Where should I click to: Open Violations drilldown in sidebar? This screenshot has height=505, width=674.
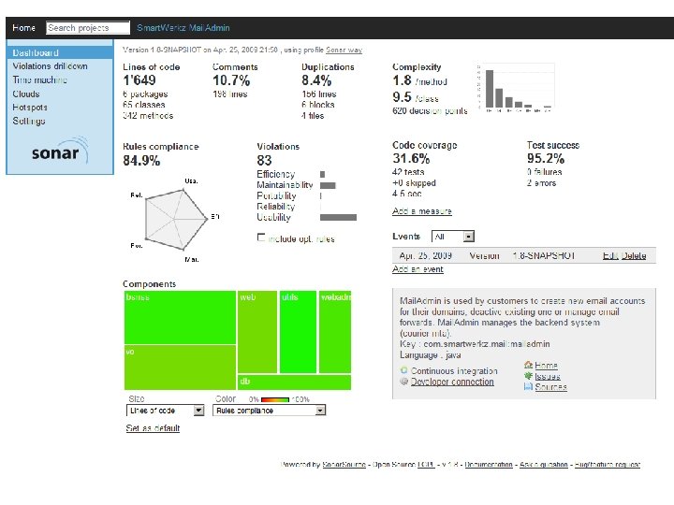click(x=50, y=66)
